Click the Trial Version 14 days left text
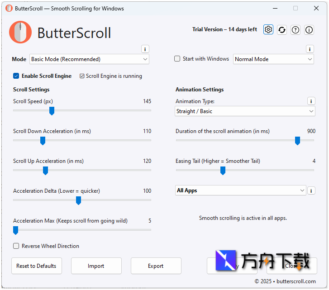Screen dimensions: 329x290 coord(224,29)
